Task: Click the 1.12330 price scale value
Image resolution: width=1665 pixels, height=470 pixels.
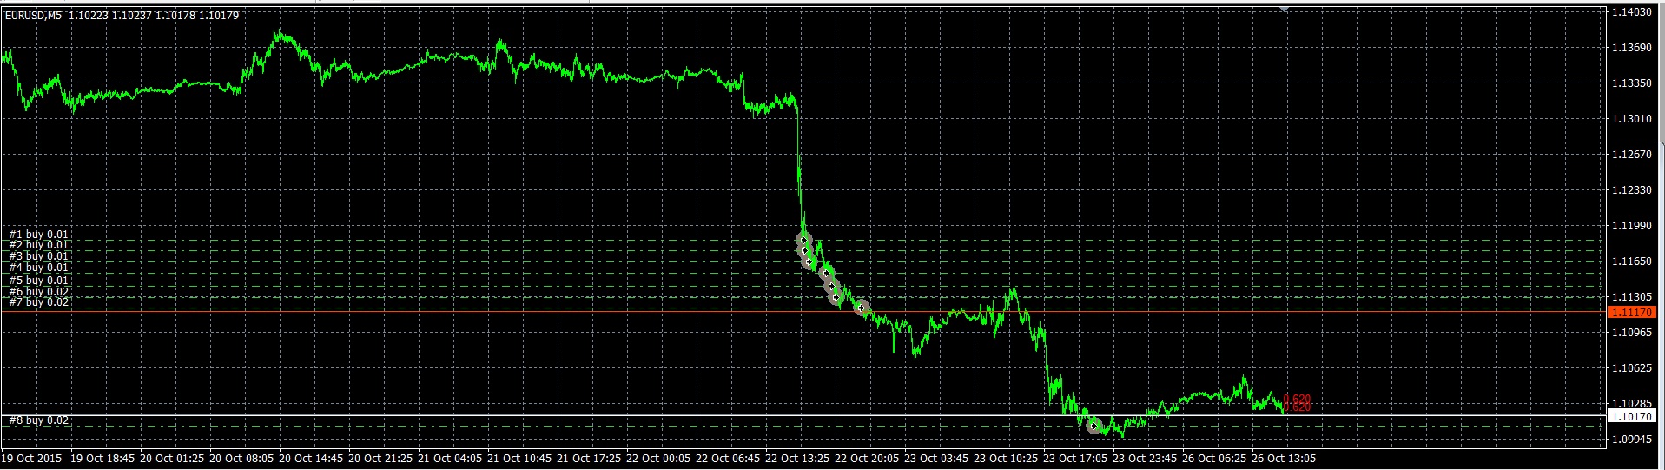Action: [1630, 190]
